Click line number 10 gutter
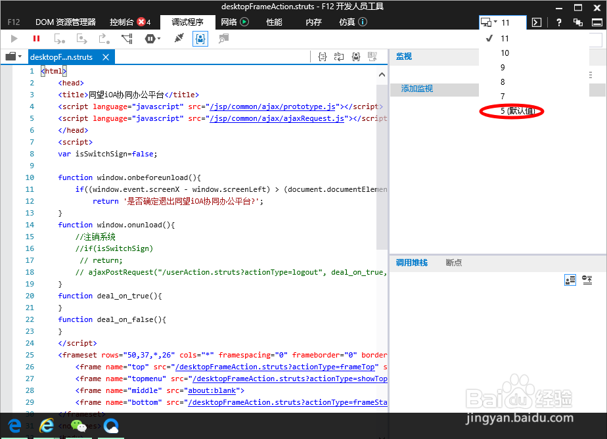Image resolution: width=607 pixels, height=439 pixels. pyautogui.click(x=30, y=177)
